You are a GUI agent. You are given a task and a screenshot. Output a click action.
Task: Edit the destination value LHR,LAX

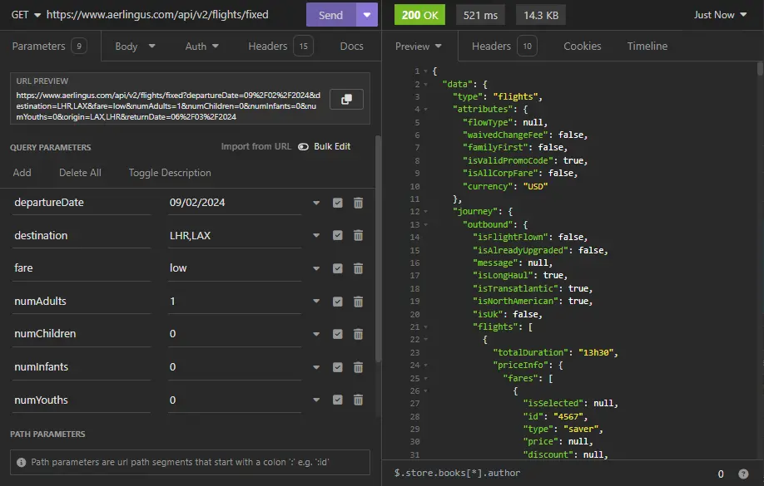pyautogui.click(x=235, y=235)
